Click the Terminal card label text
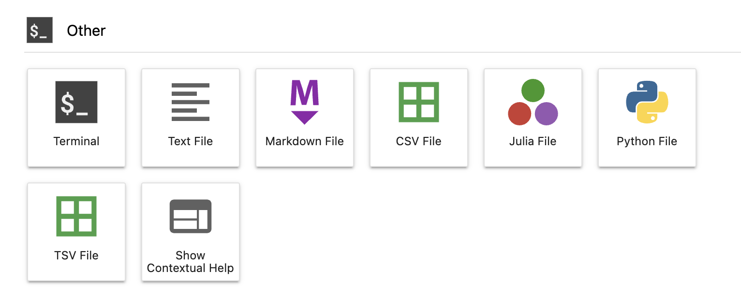 [76, 141]
